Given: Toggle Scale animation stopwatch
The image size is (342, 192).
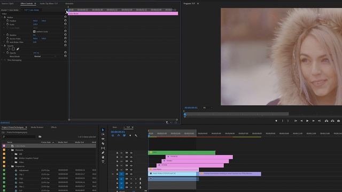Looking at the screenshot, I should 7,24.
